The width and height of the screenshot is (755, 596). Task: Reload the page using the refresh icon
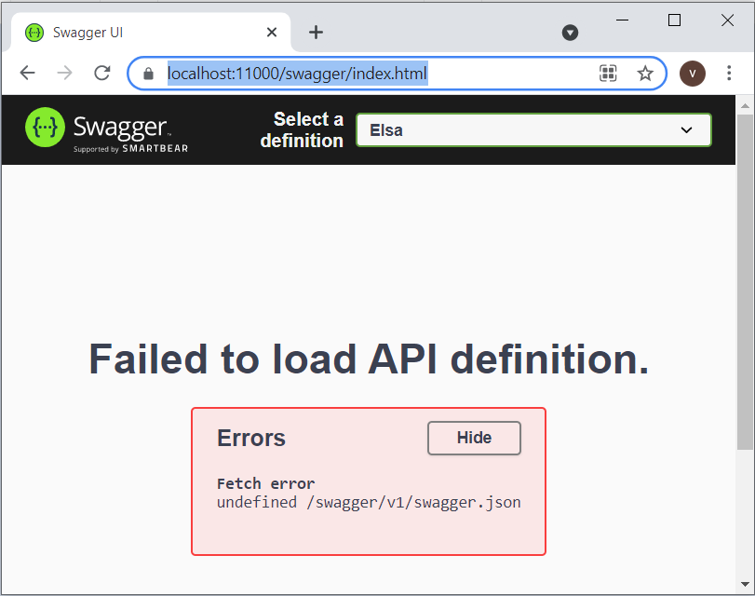coord(101,73)
